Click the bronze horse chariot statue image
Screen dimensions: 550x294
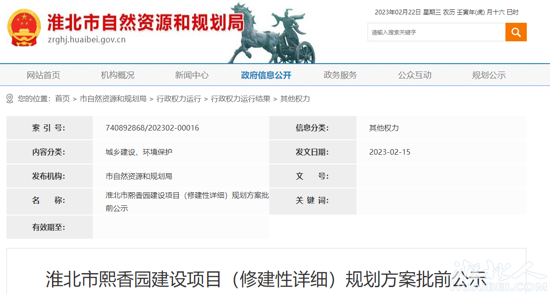point(272,33)
